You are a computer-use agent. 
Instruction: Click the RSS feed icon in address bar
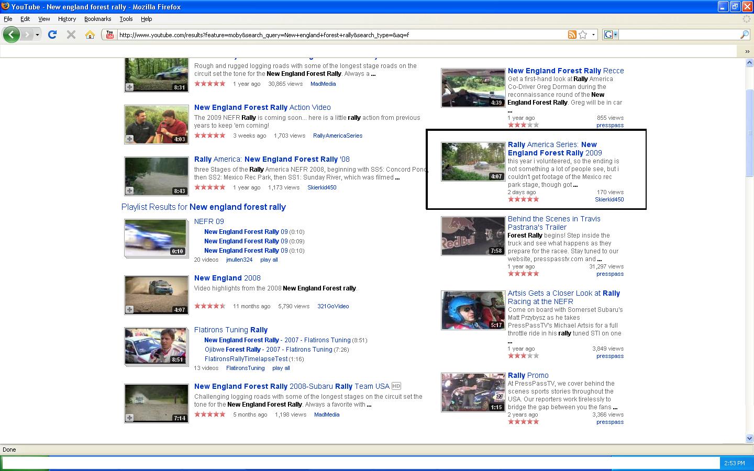[x=572, y=35]
